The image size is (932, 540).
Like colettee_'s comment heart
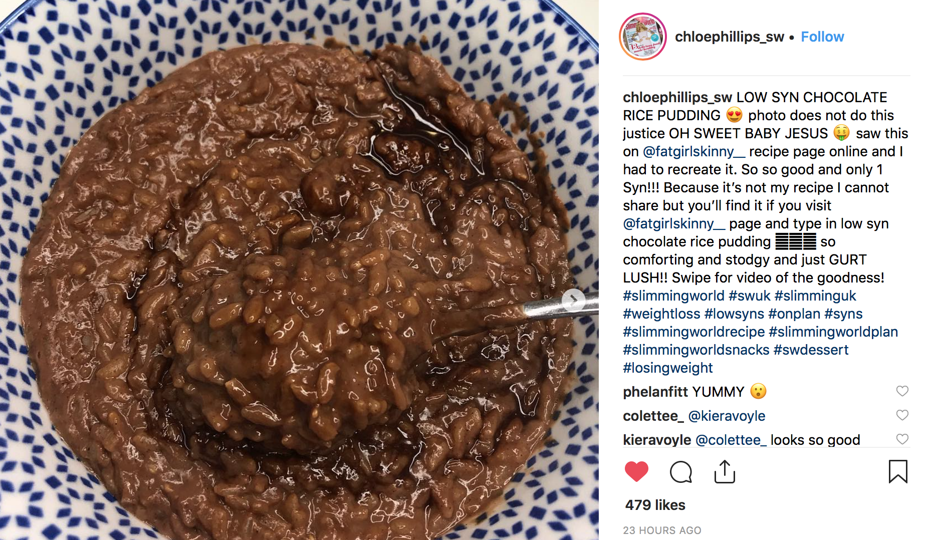tap(902, 415)
